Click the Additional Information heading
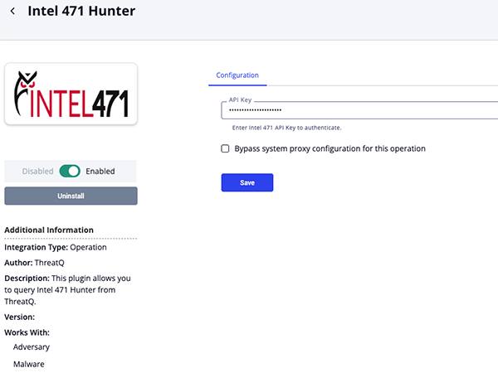This screenshot has width=498, height=373. 49,230
